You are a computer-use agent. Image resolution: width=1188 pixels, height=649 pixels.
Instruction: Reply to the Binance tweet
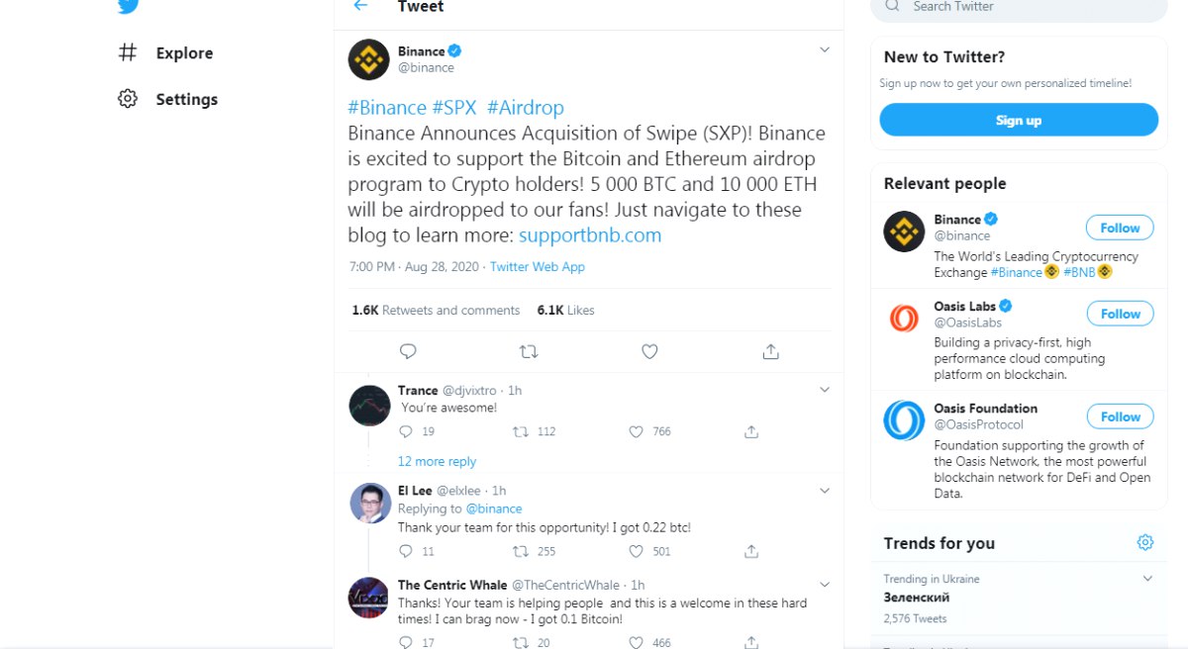[408, 351]
